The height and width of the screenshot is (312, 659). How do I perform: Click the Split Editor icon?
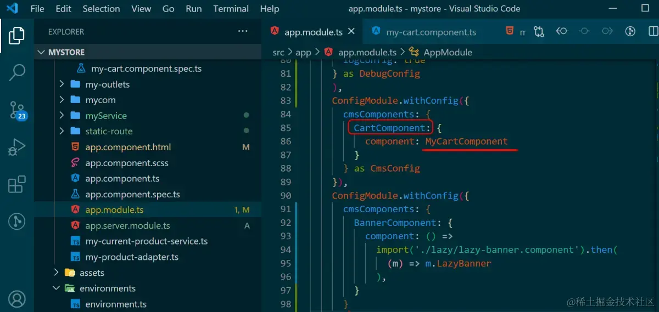(652, 32)
